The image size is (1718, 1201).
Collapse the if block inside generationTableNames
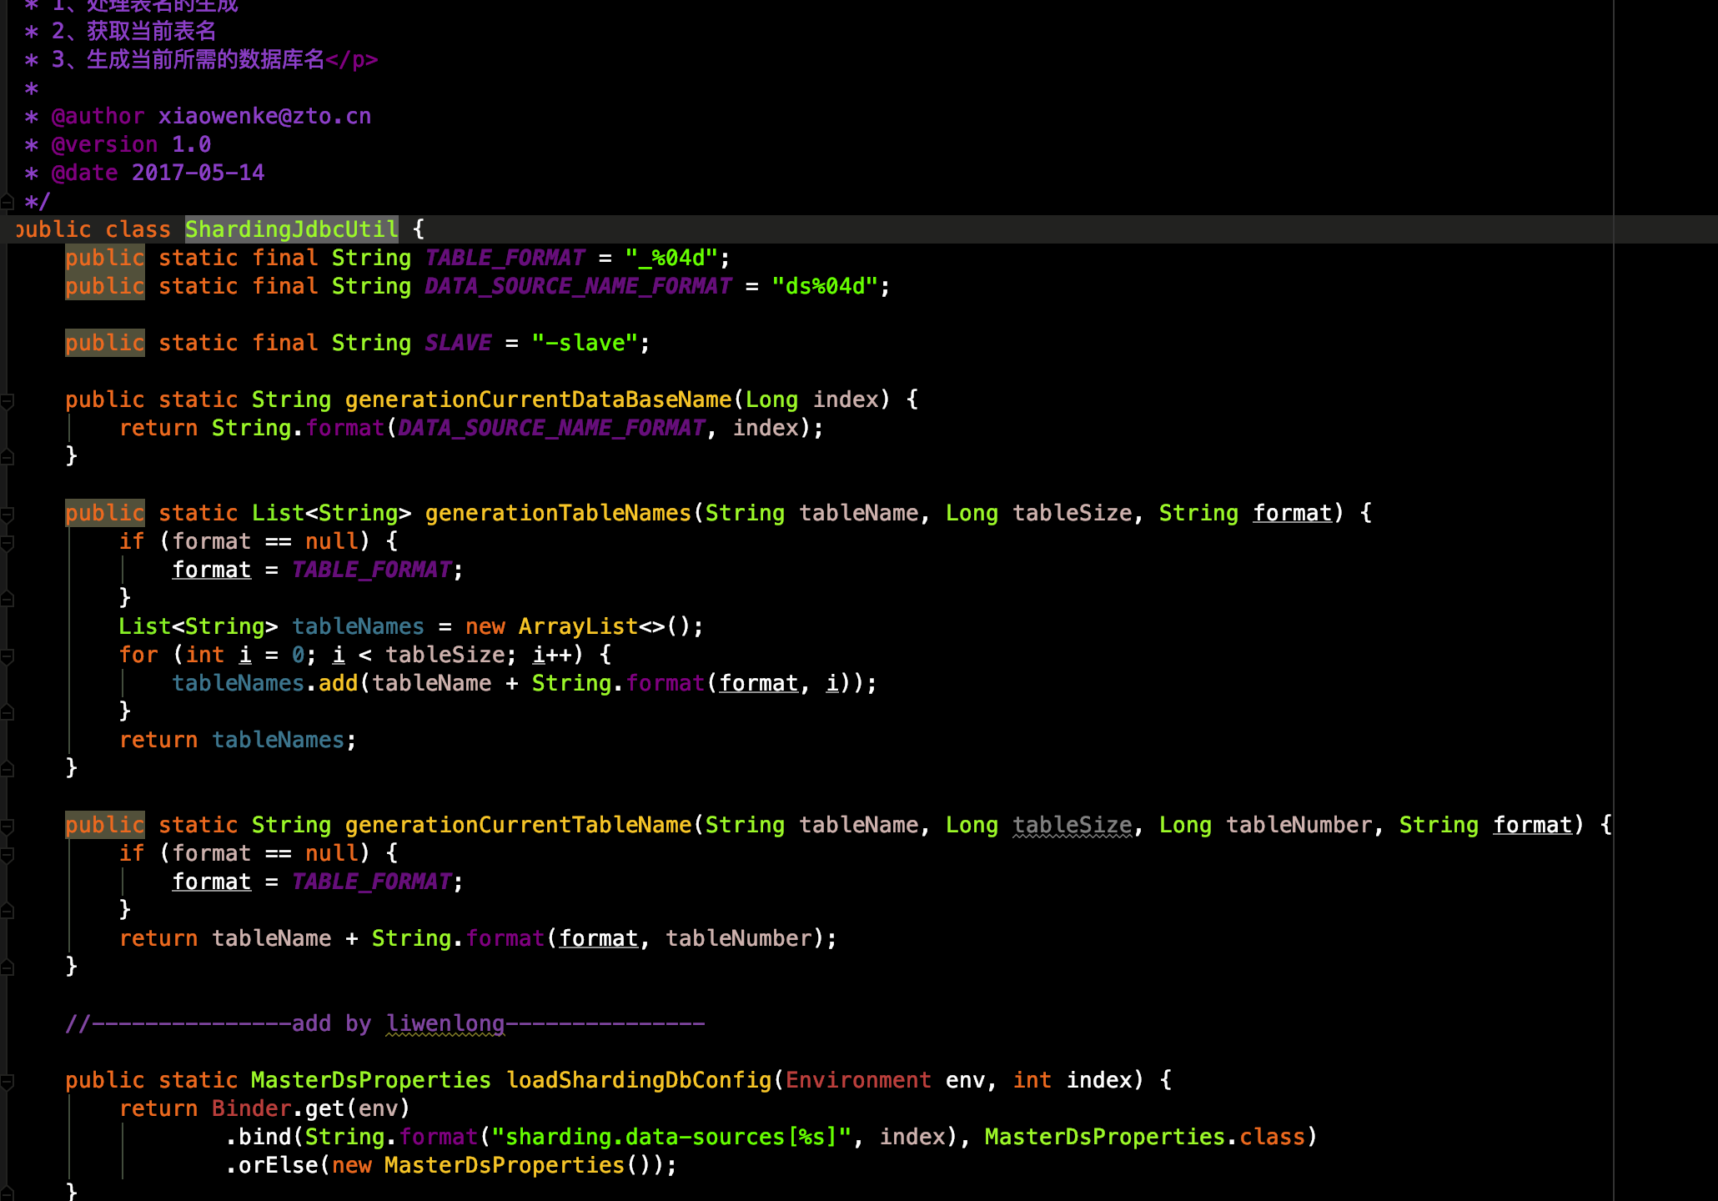click(7, 543)
